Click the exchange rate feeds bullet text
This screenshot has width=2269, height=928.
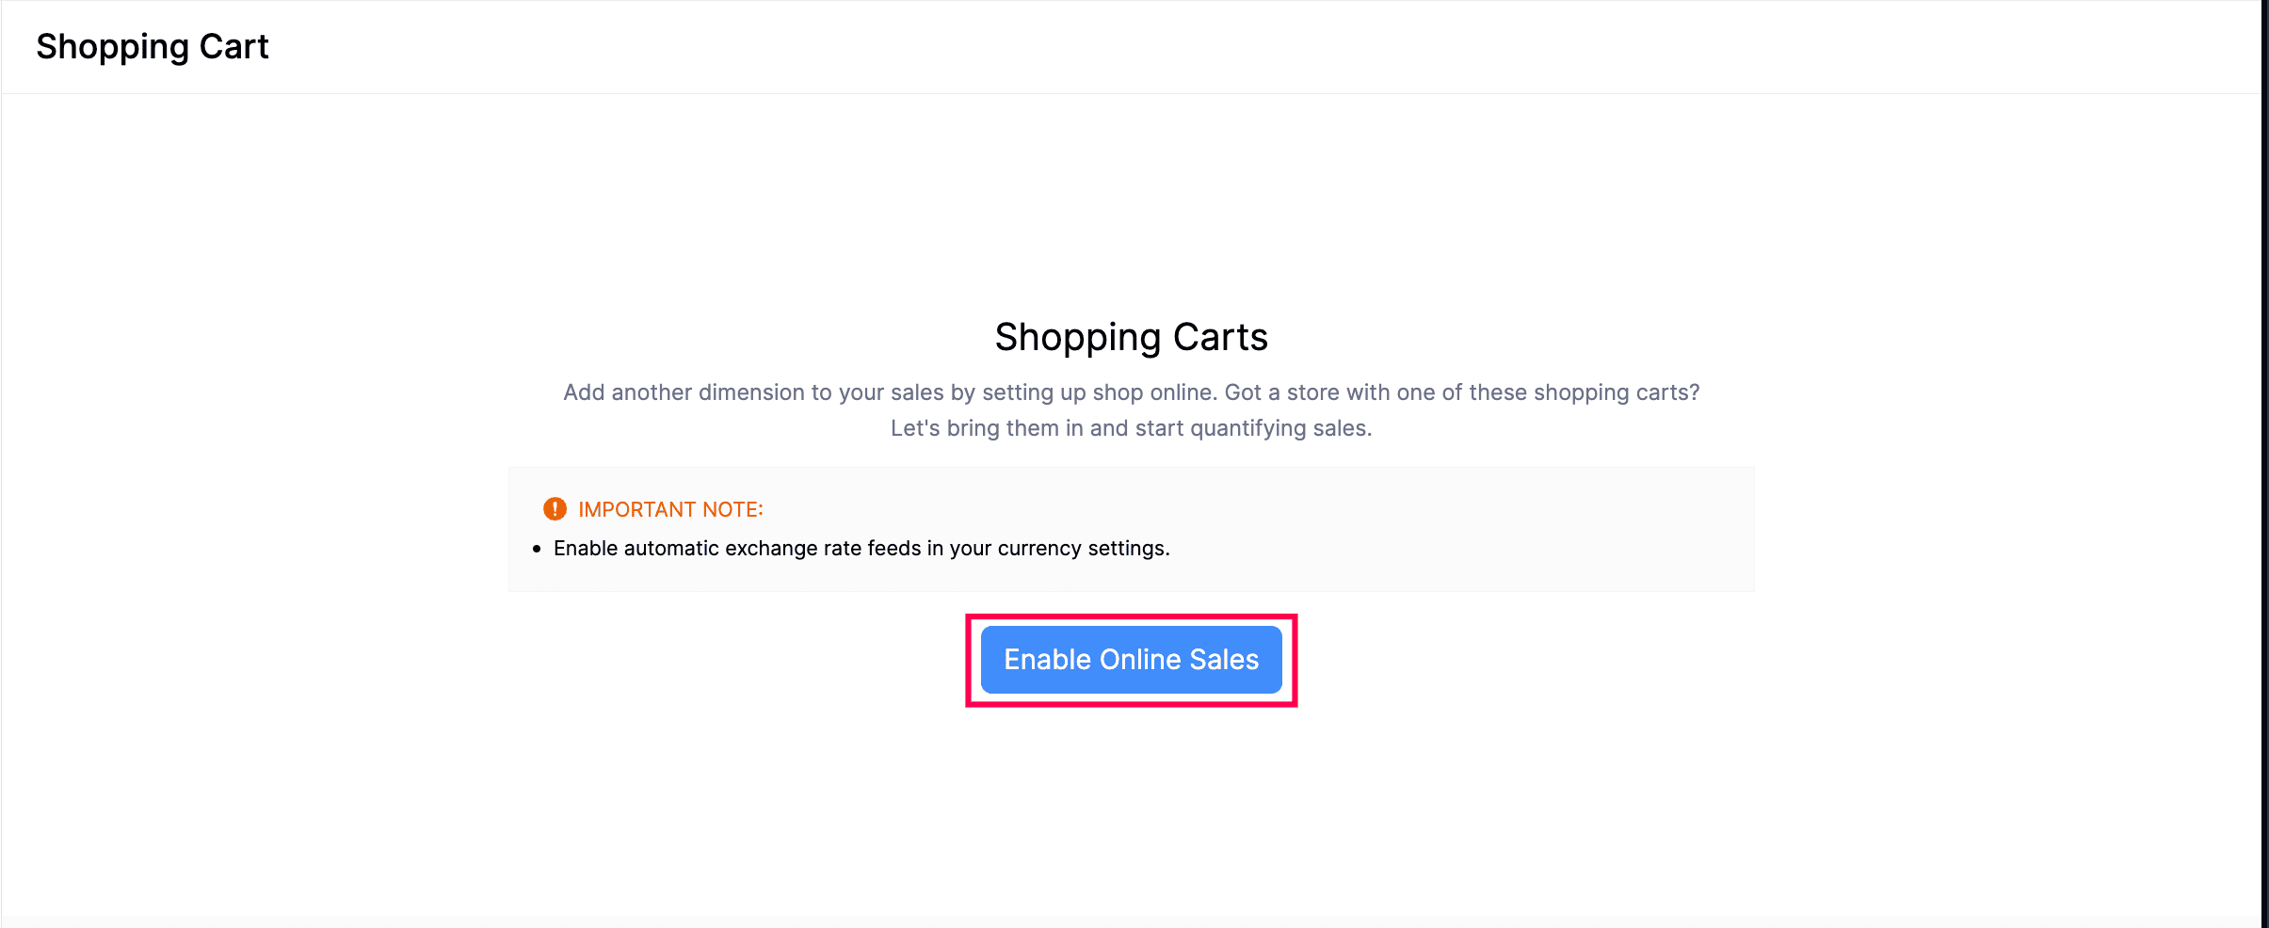tap(861, 548)
